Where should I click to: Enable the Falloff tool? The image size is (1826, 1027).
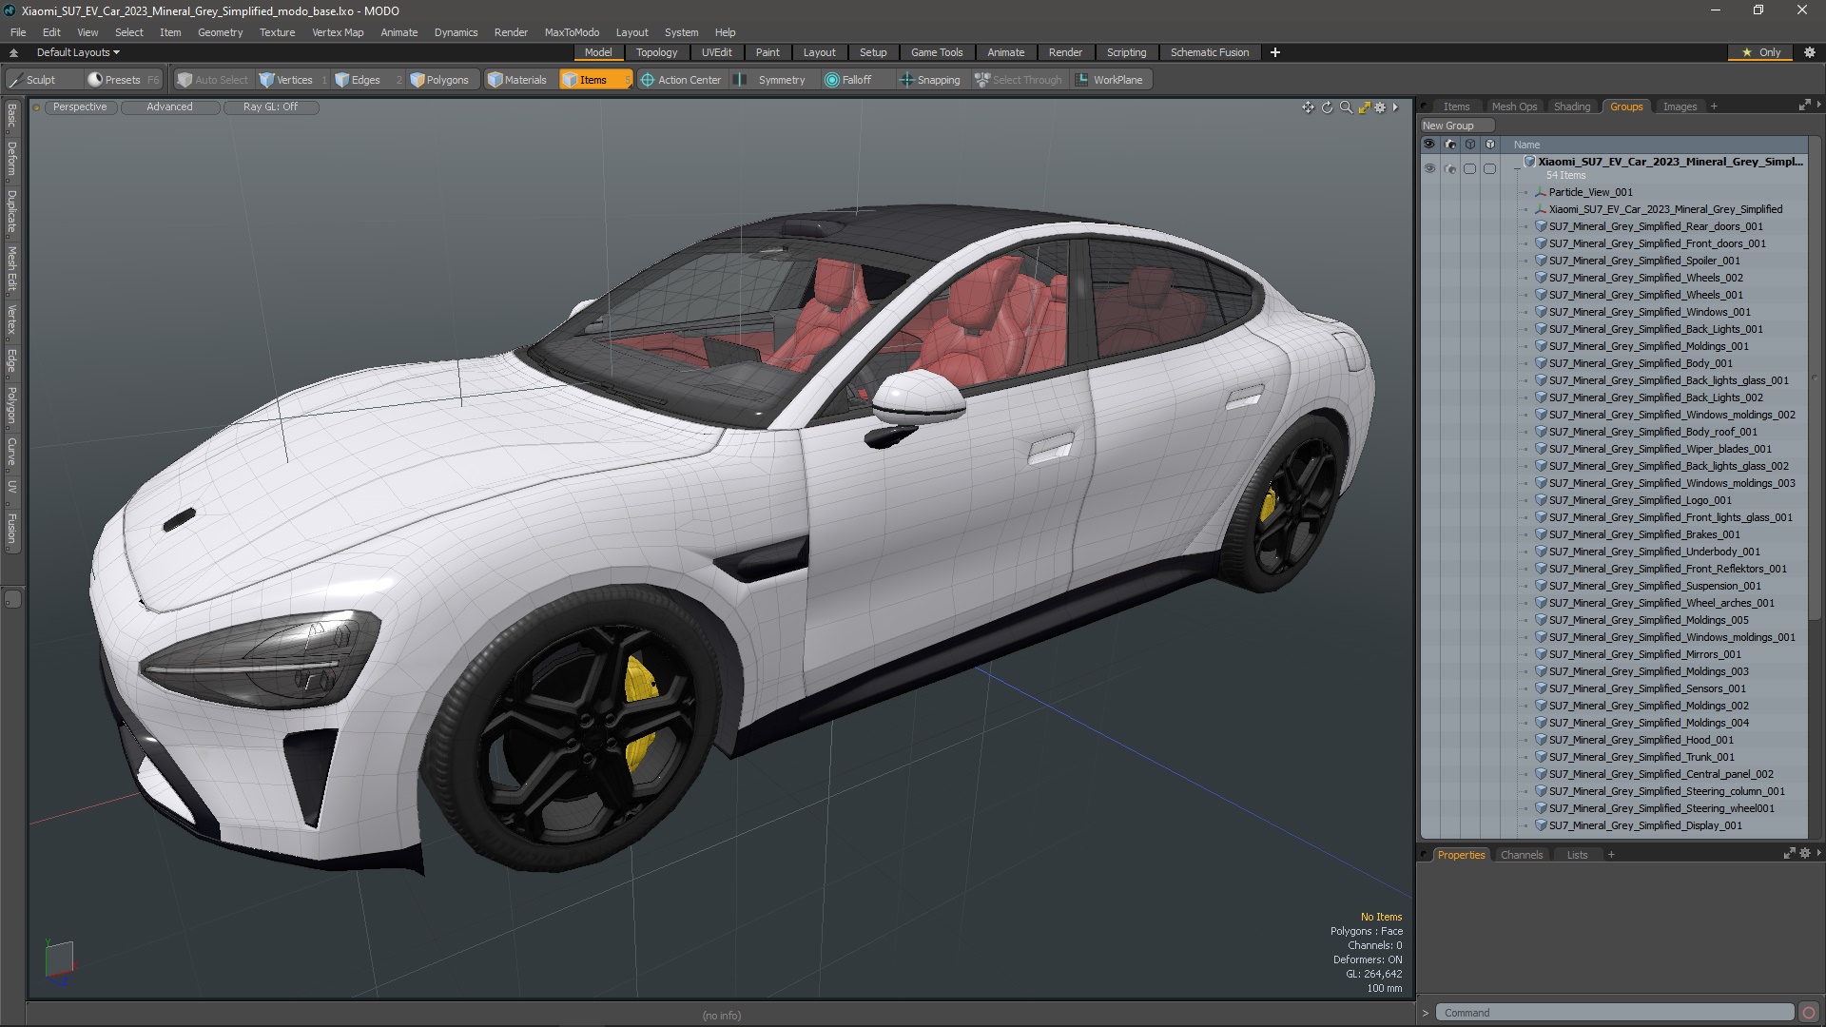click(847, 80)
